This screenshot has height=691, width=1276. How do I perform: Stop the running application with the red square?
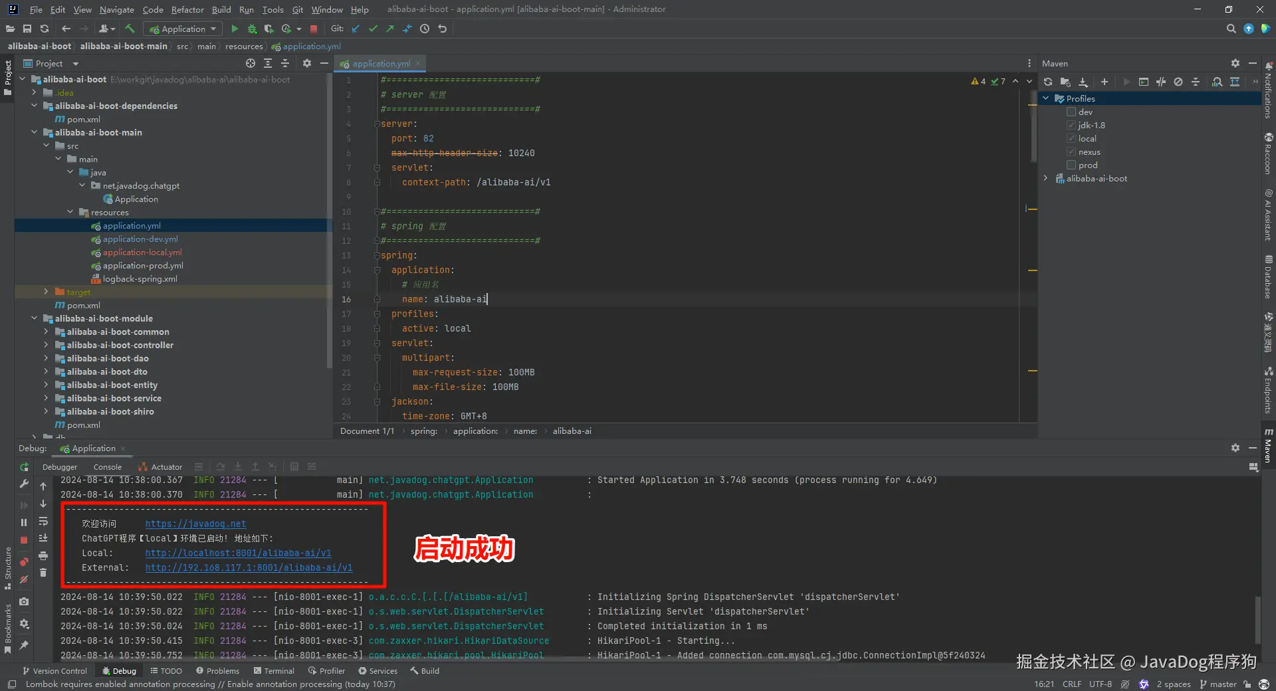[314, 29]
